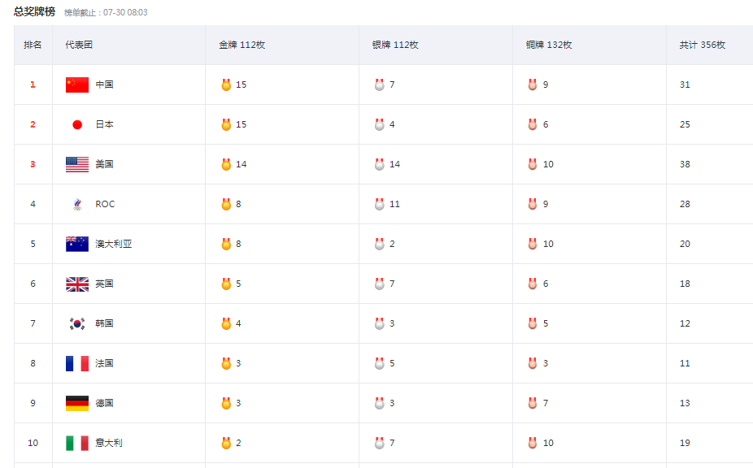Image resolution: width=753 pixels, height=468 pixels.
Task: Click the bronze medal icon in 日本 row
Action: click(533, 125)
